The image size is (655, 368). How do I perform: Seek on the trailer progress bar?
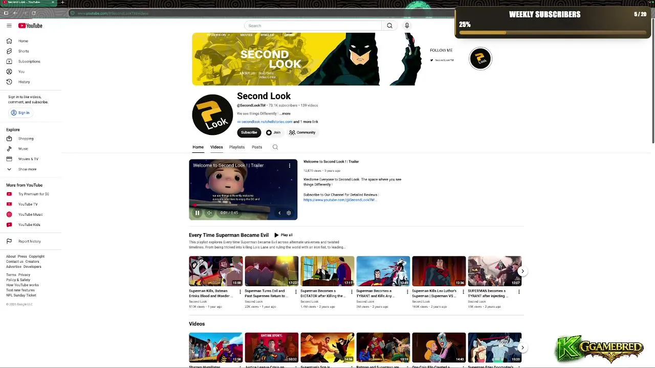243,205
